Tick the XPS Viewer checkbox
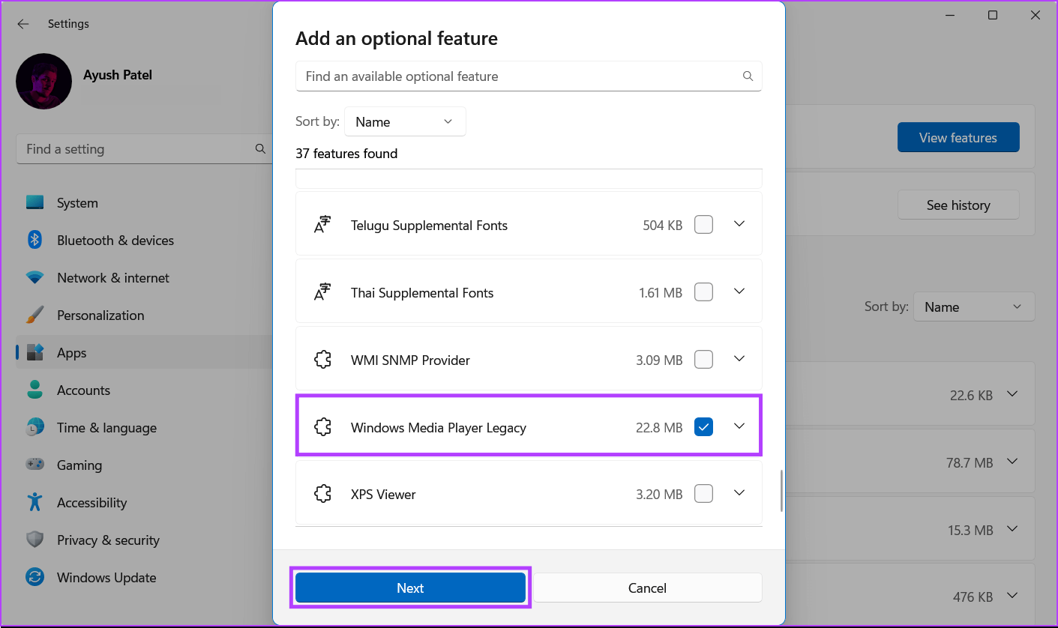 [x=703, y=493]
